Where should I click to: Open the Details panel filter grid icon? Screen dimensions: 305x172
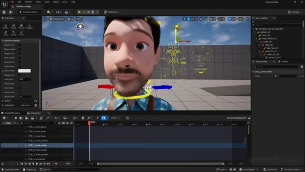click(302, 67)
